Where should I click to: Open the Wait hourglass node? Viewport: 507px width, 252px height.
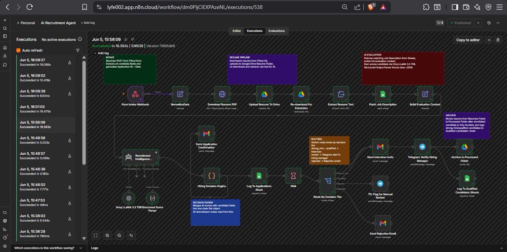pyautogui.click(x=293, y=176)
